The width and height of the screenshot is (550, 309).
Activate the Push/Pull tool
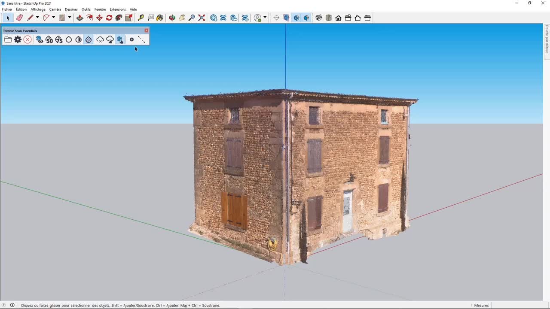point(80,18)
